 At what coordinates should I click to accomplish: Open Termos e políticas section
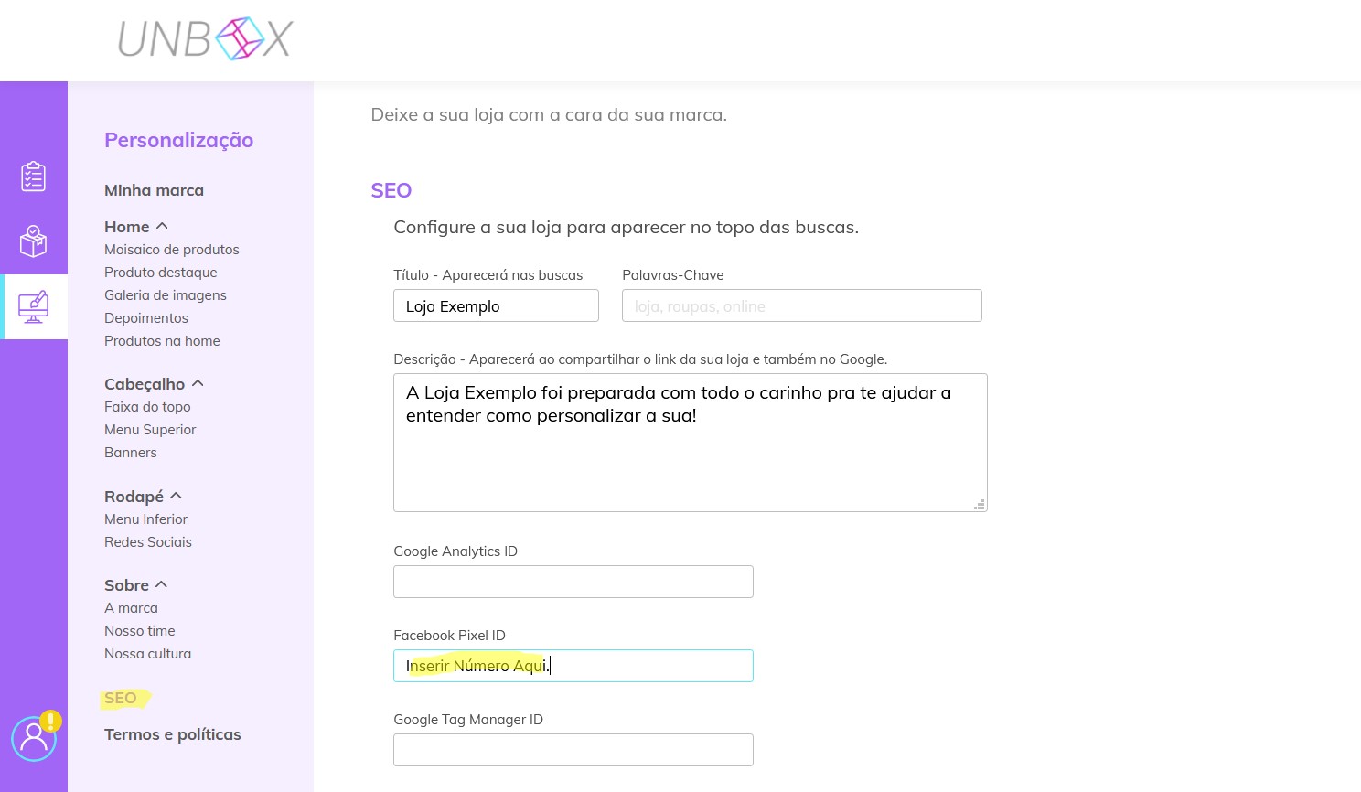(x=173, y=734)
